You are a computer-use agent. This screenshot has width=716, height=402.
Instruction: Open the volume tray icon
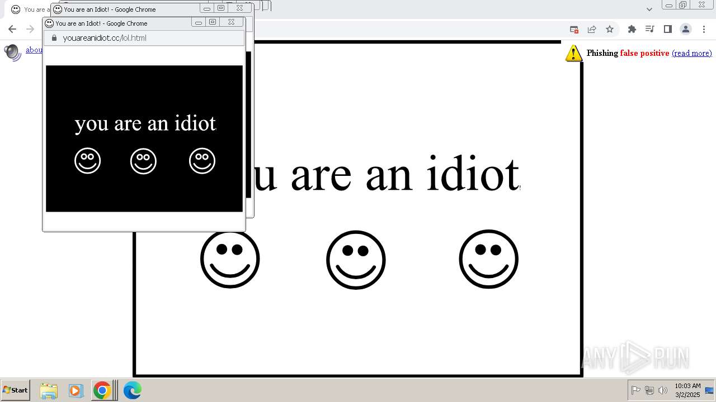point(663,390)
